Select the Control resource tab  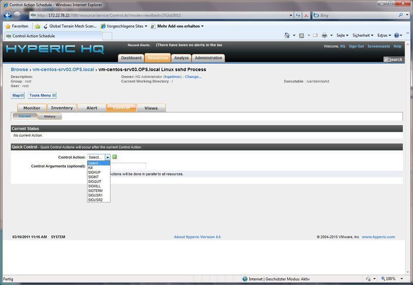121,108
